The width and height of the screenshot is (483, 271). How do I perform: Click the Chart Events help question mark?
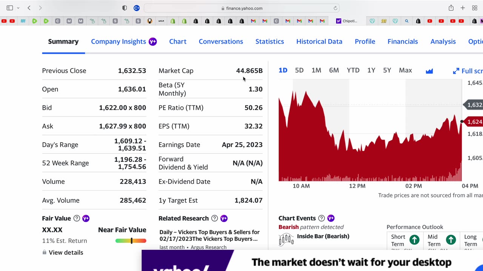[x=321, y=218]
